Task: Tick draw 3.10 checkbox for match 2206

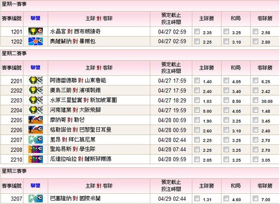Action: tap(226, 129)
